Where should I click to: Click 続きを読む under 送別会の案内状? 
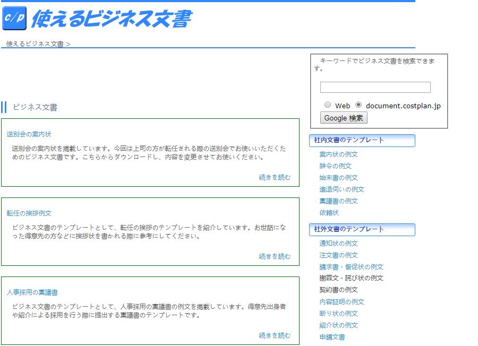click(275, 178)
